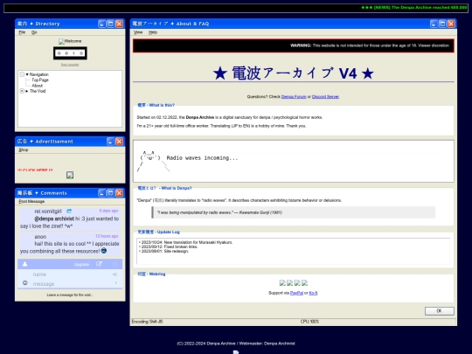Click the Kawamata Gunji radio waves quote

tap(219, 212)
